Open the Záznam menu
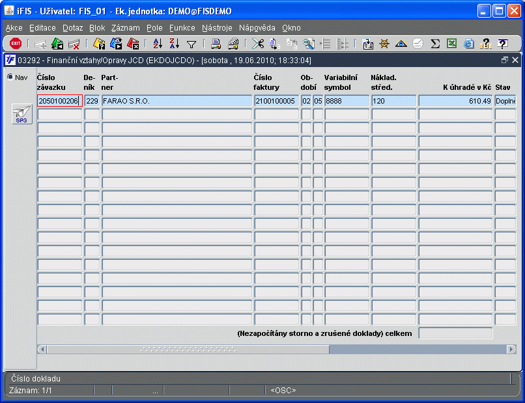This screenshot has width=525, height=403. [x=126, y=28]
